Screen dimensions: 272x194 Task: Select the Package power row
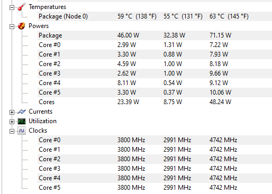pos(155,35)
